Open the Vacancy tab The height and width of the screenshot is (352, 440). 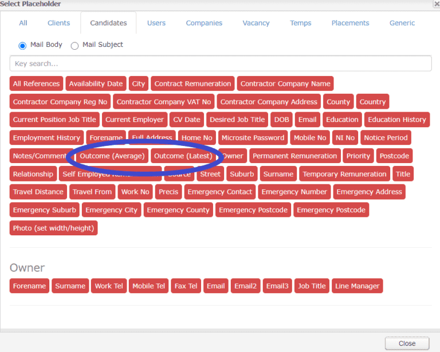256,23
